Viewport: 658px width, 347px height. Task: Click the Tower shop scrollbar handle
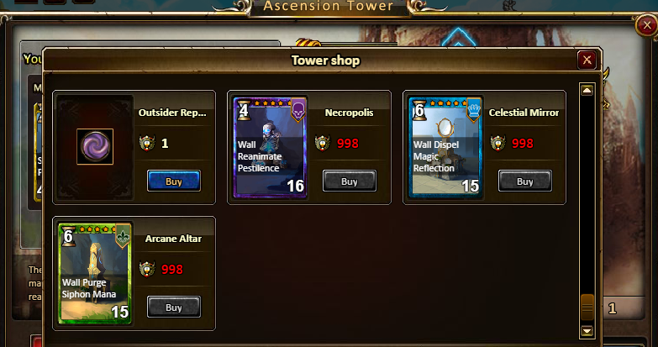(587, 308)
